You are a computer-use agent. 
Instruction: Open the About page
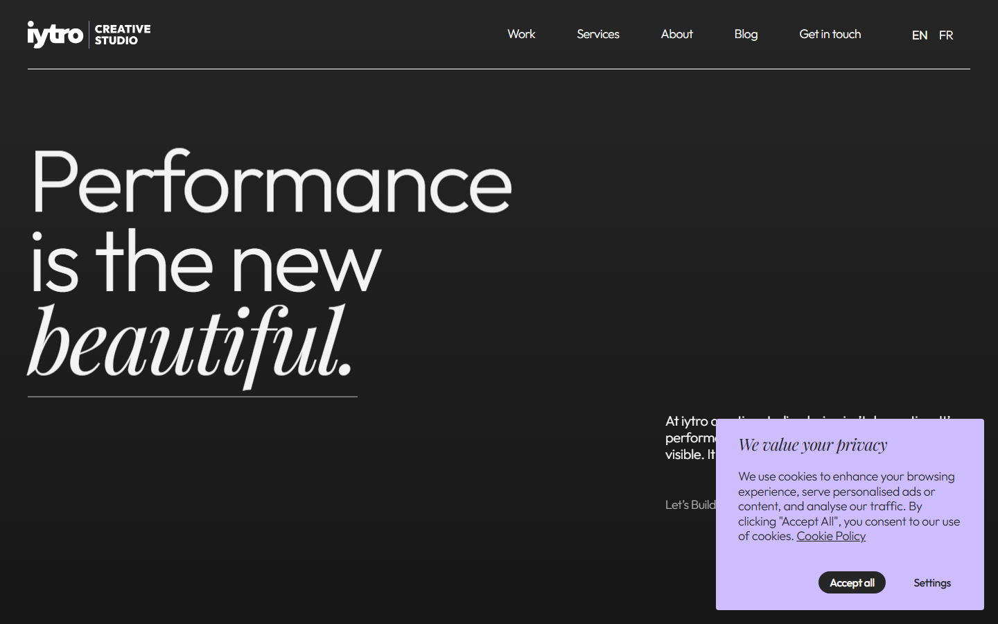coord(676,34)
